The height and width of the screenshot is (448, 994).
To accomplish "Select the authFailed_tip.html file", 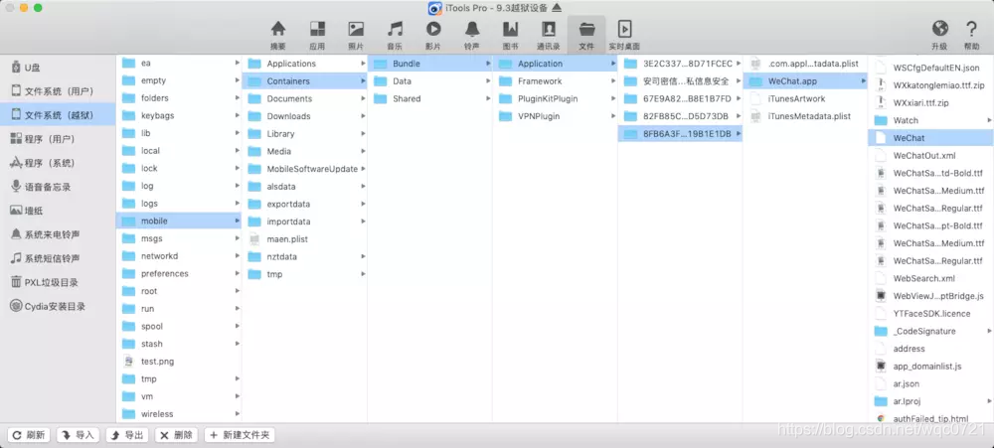I will point(930,418).
